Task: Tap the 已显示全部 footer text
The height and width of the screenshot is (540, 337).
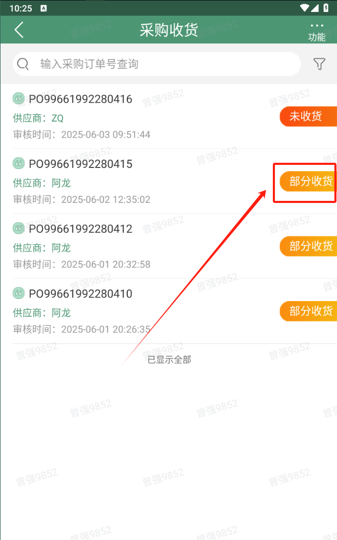Action: pos(169,359)
